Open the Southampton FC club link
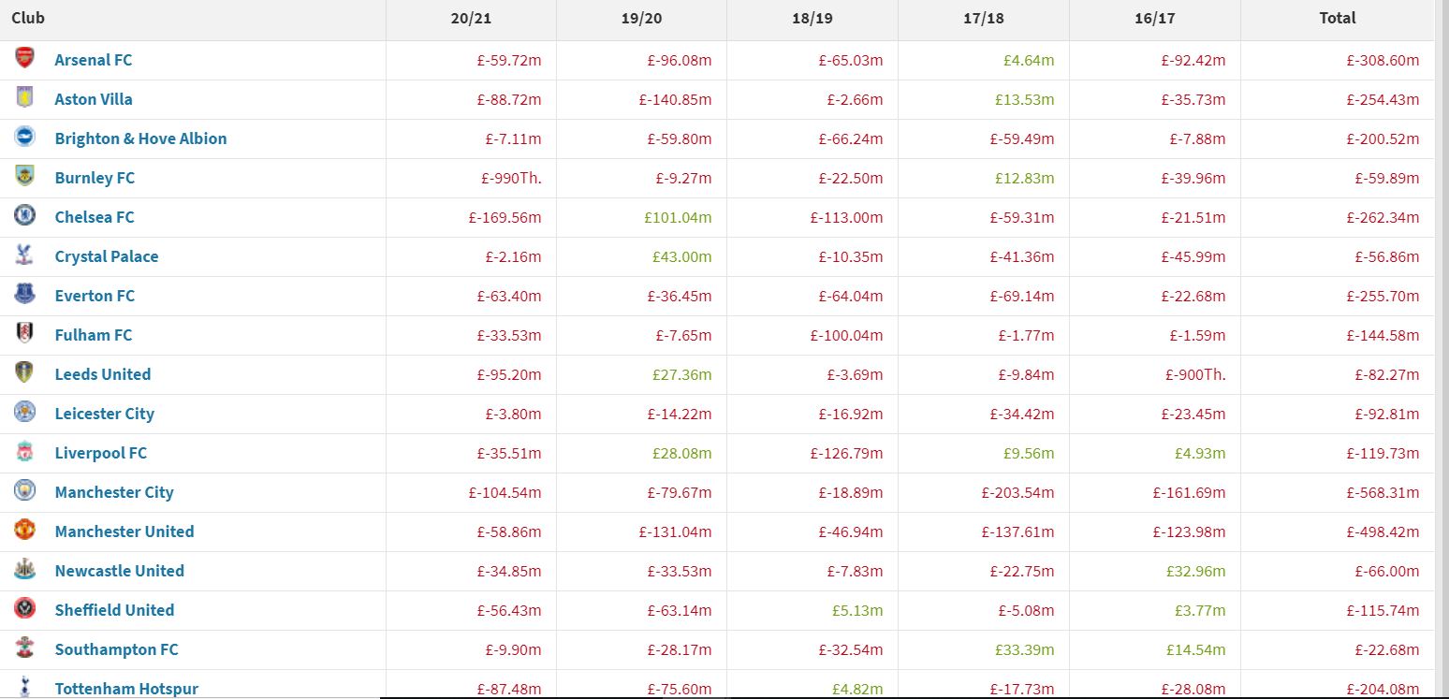The width and height of the screenshot is (1449, 699). point(116,649)
